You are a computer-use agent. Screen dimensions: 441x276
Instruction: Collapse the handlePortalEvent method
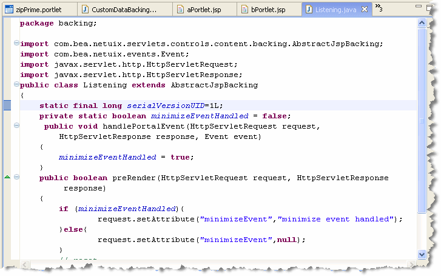[x=16, y=126]
